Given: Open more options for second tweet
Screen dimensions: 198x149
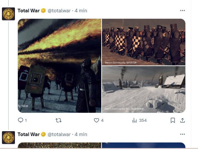Looking at the screenshot, I should [x=182, y=134].
